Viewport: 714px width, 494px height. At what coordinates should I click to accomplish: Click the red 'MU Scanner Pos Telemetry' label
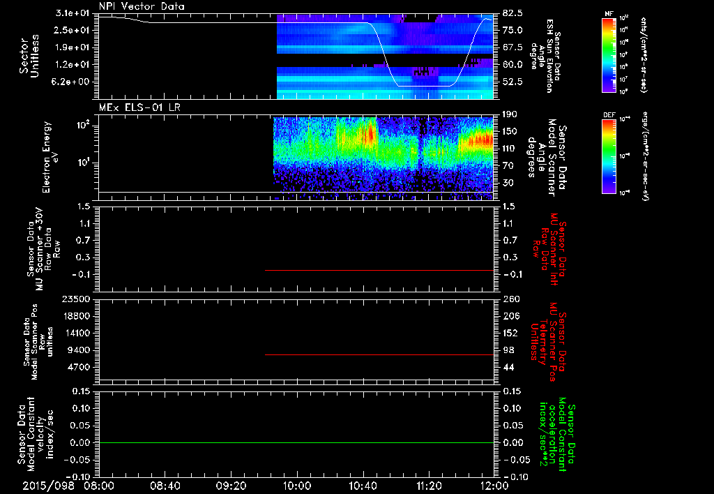pyautogui.click(x=549, y=342)
